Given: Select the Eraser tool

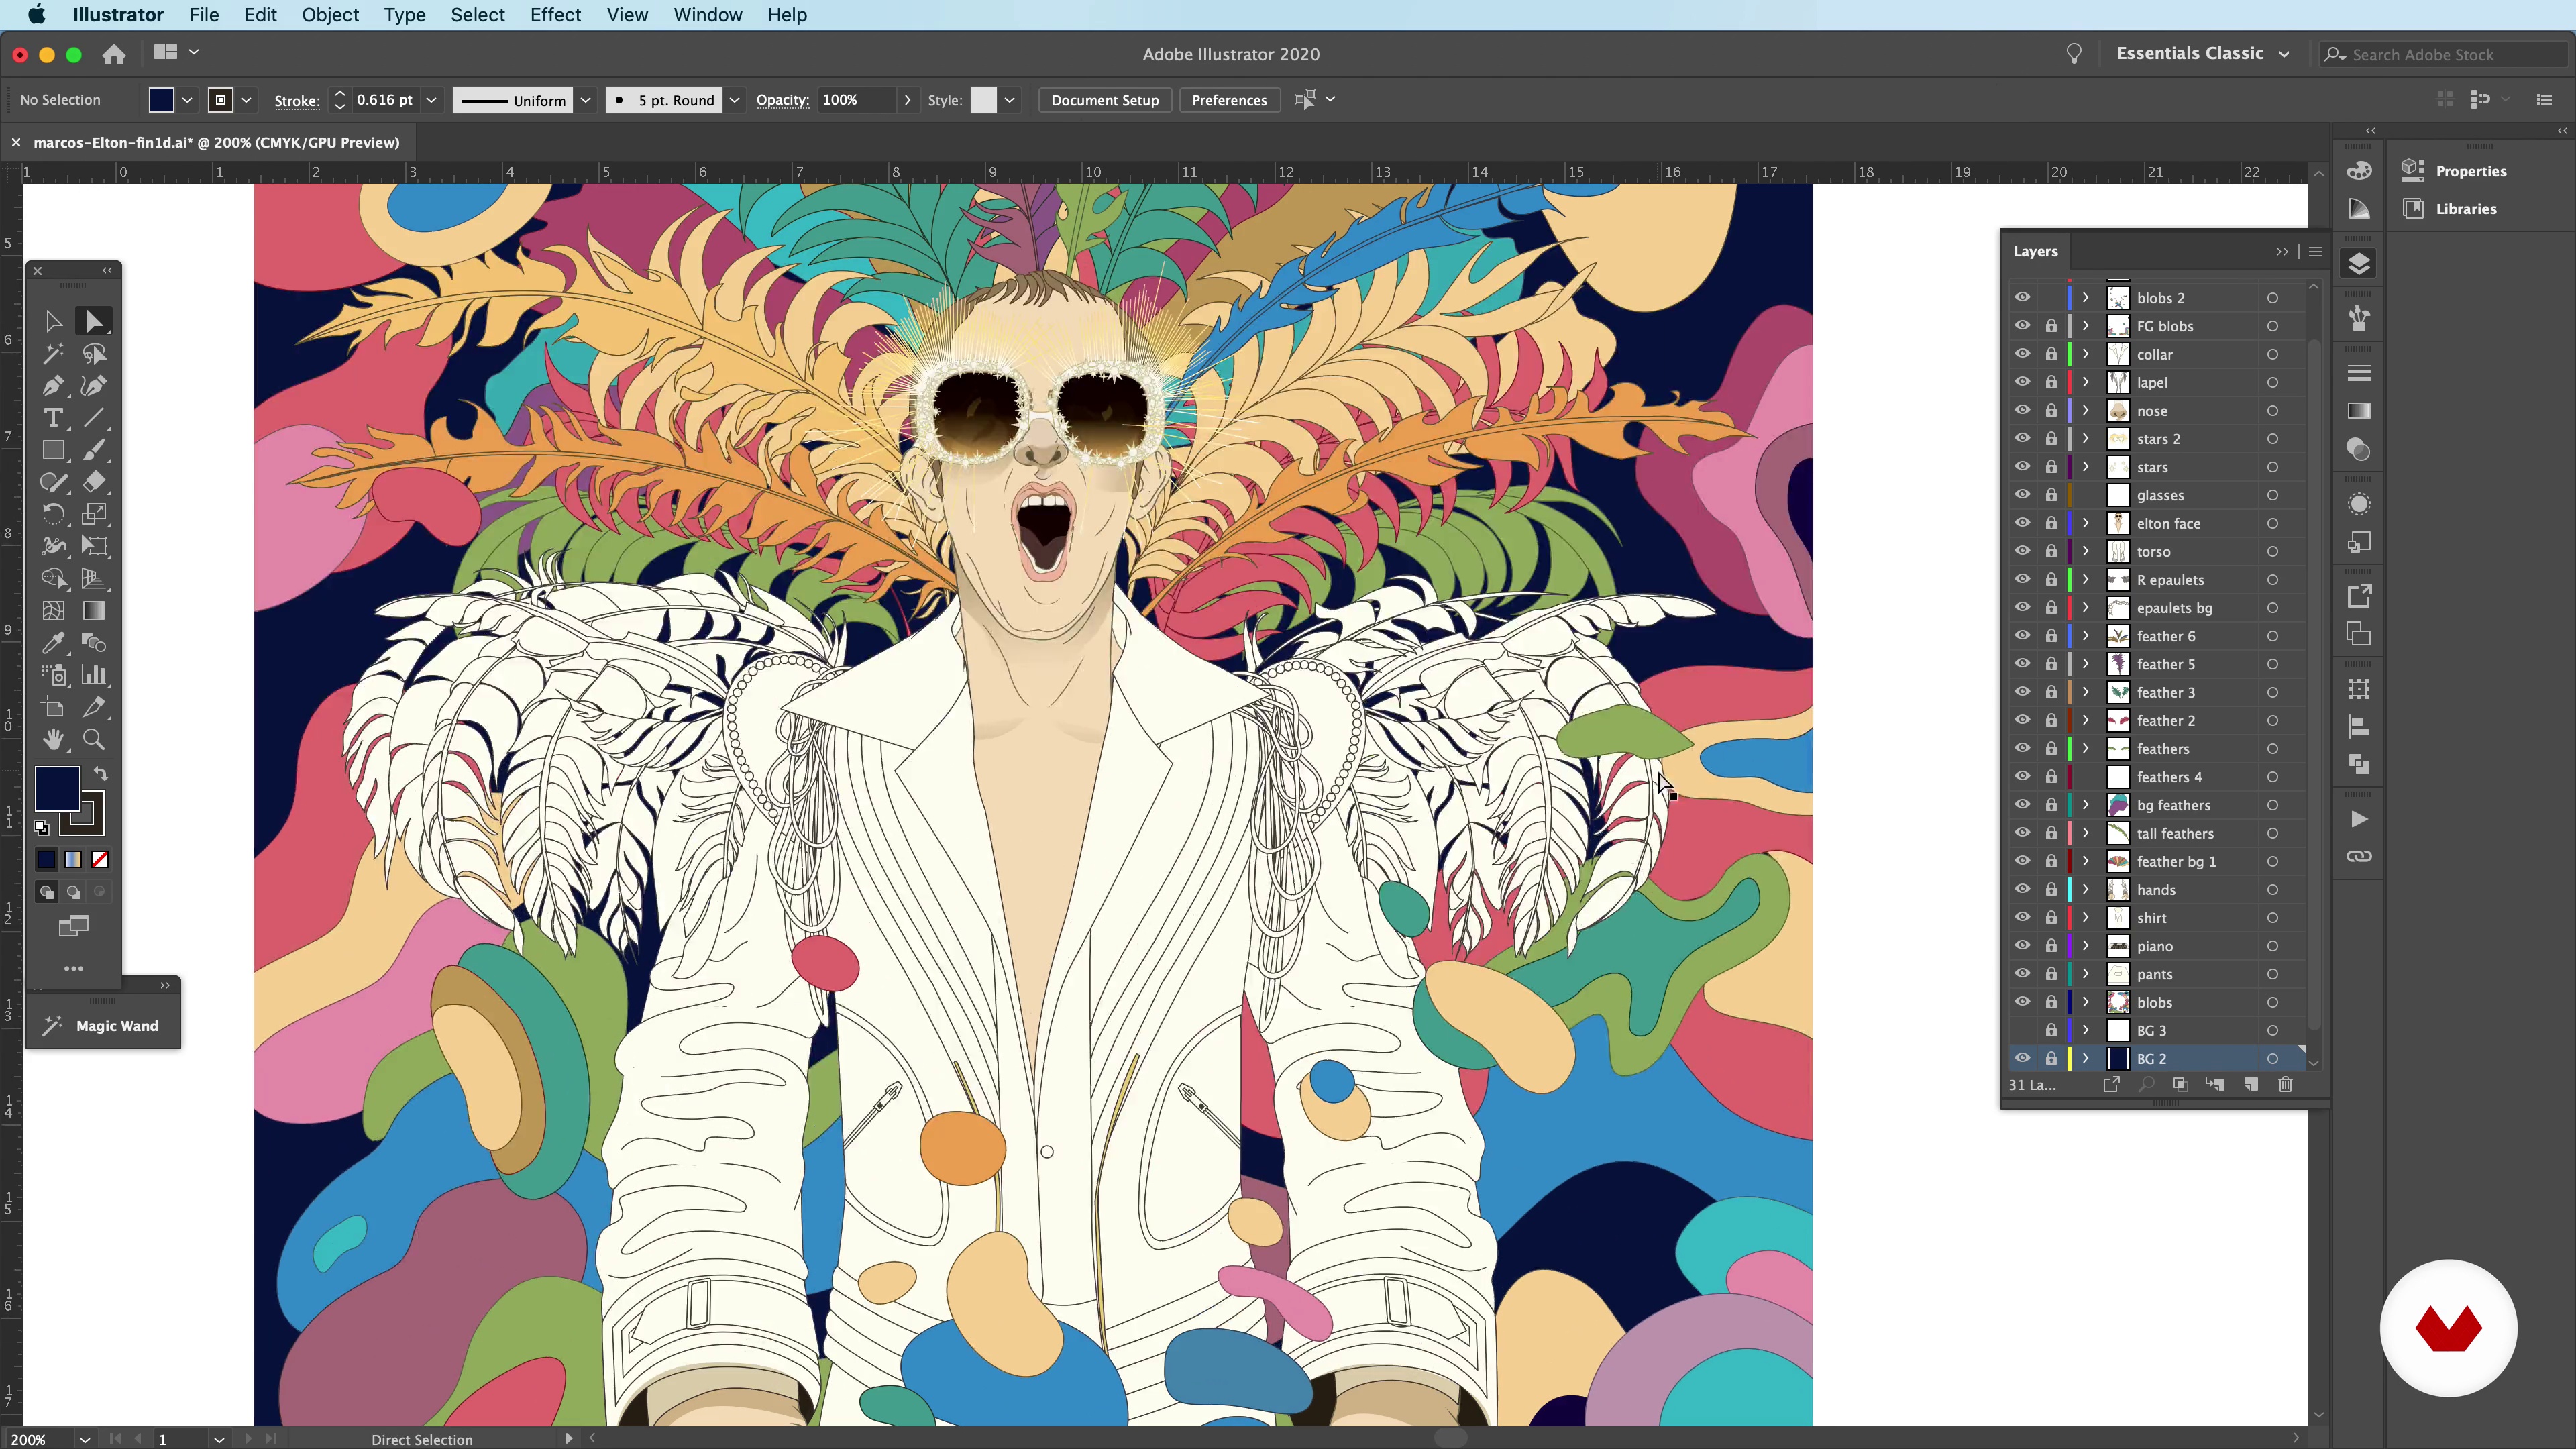Looking at the screenshot, I should click(94, 482).
